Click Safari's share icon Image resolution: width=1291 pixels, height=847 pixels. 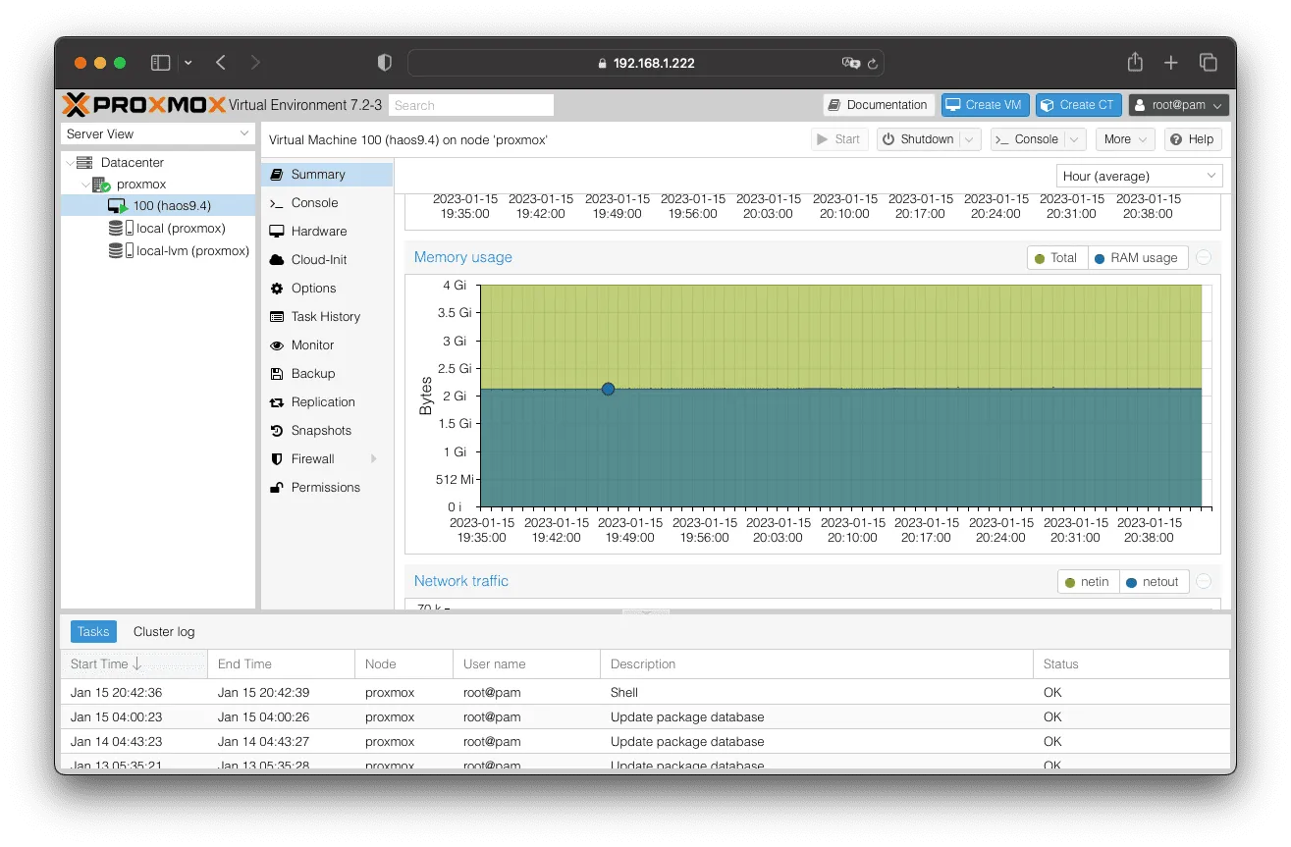click(1135, 63)
